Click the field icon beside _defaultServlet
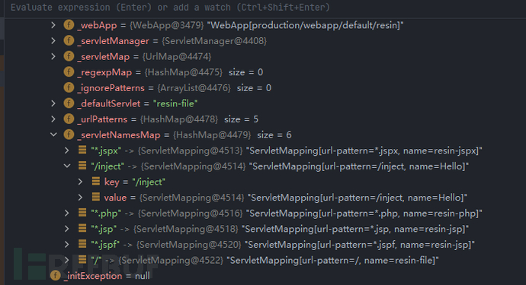526x285 pixels. click(x=69, y=103)
